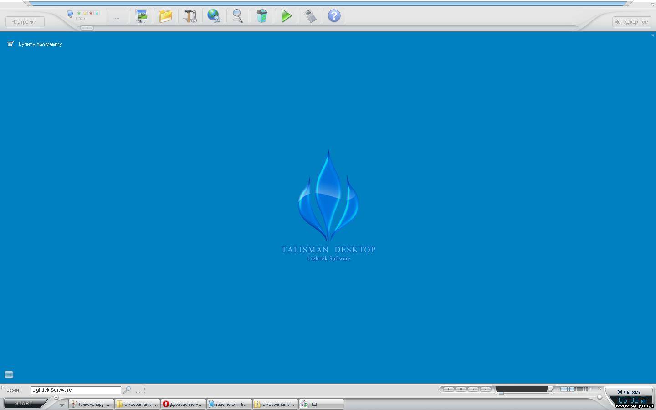Open the media player ellipsis menu

550,389
